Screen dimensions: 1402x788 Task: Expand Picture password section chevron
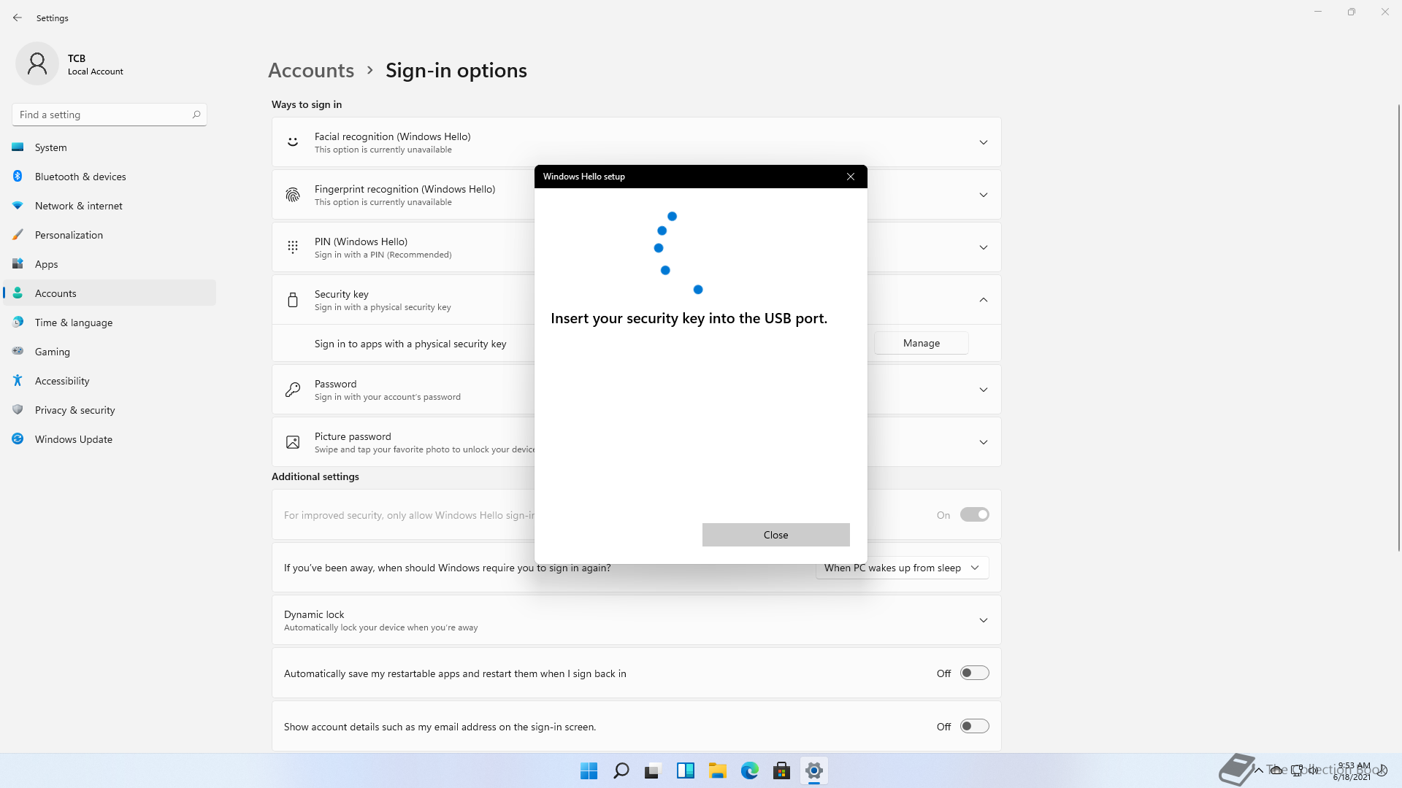tap(984, 442)
